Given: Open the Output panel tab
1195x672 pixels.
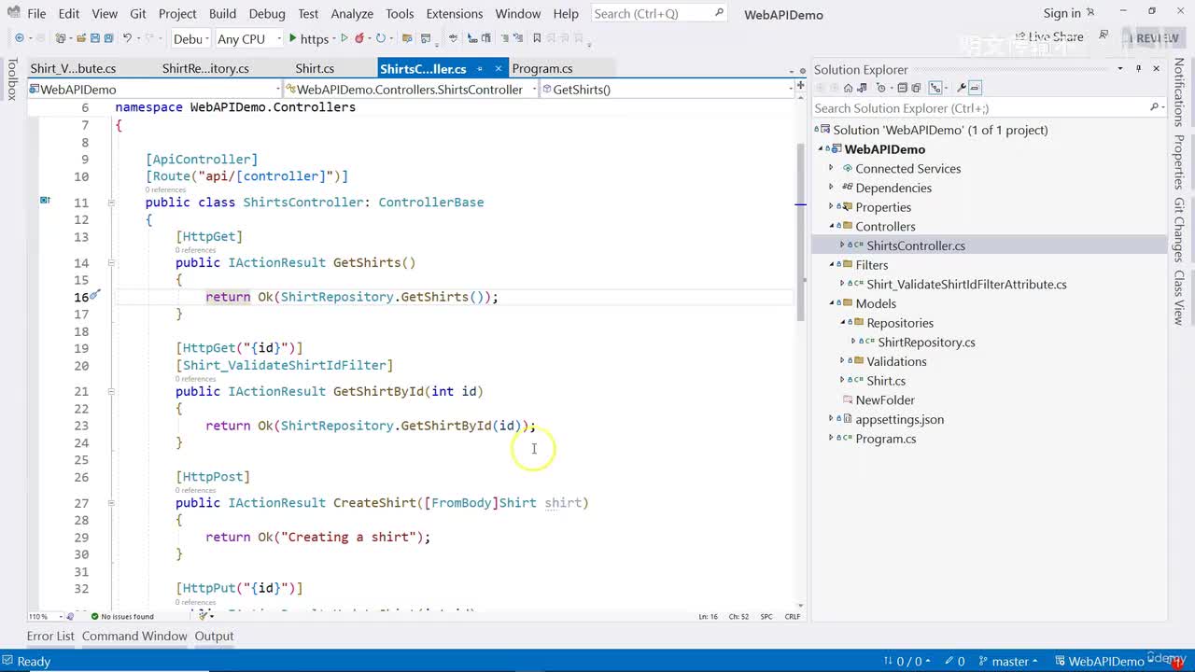Looking at the screenshot, I should tap(214, 636).
